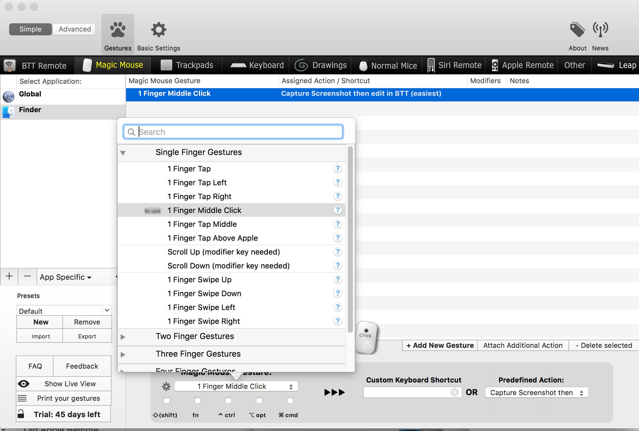Clear the custom keyboard shortcut field
Image resolution: width=639 pixels, height=431 pixels.
[454, 392]
